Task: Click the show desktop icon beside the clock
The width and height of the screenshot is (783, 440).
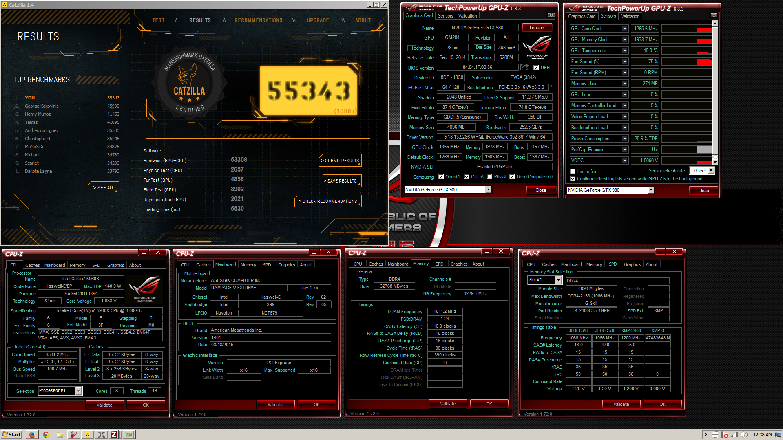Action: [778, 435]
